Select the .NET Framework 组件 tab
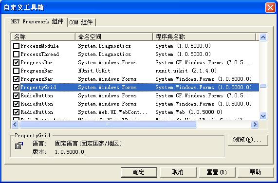This screenshot has width=278, height=183. click(36, 21)
